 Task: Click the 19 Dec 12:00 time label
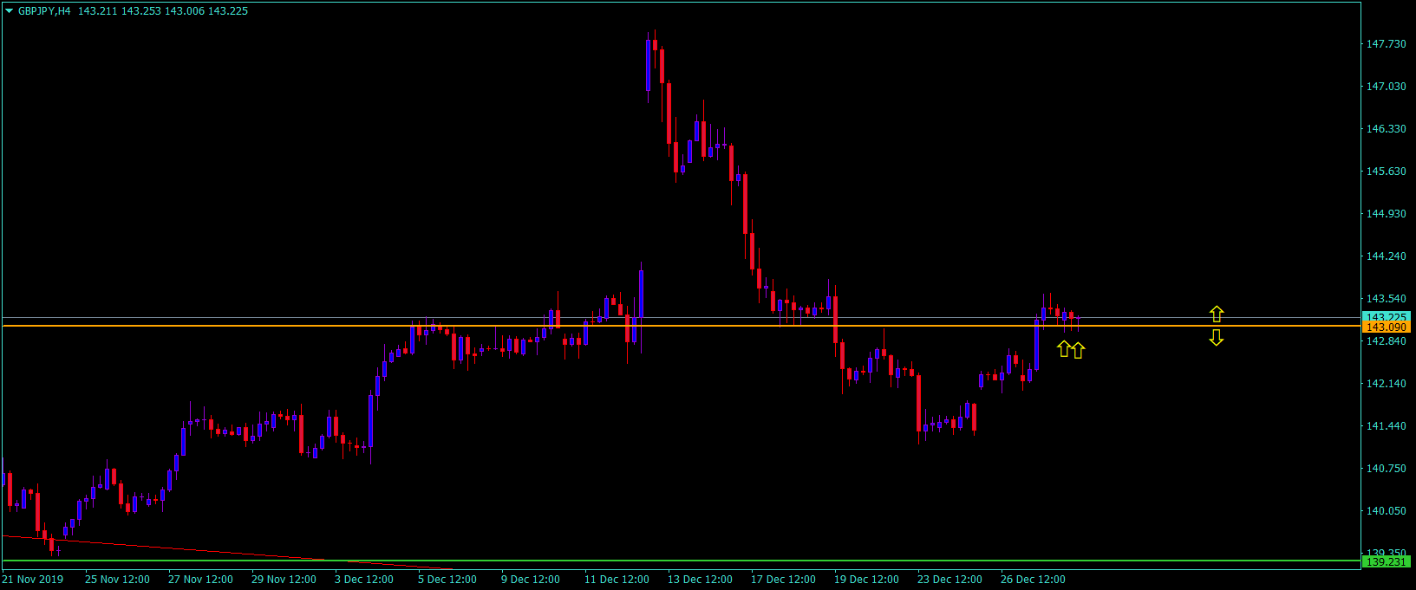[x=866, y=580]
